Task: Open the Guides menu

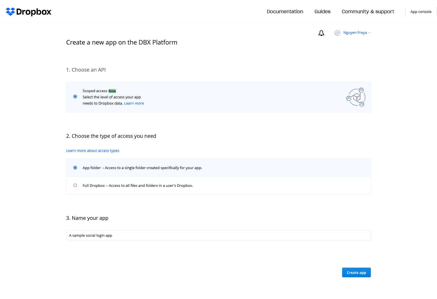Action: pos(322,12)
